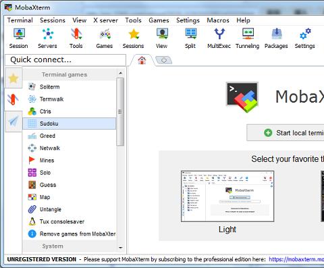Click the System section header
Screen dimensions: 324x268
point(70,246)
